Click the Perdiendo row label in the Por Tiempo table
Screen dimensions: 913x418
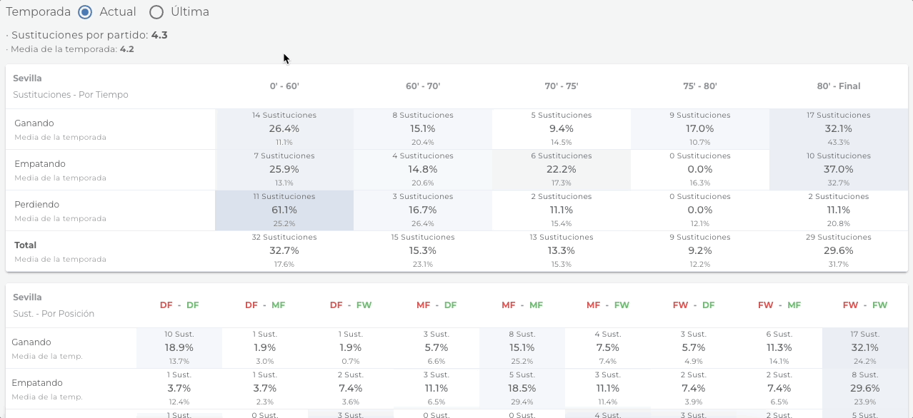(36, 205)
